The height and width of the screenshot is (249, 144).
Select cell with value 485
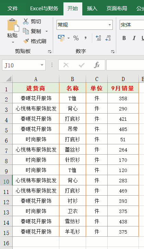tap(123, 129)
